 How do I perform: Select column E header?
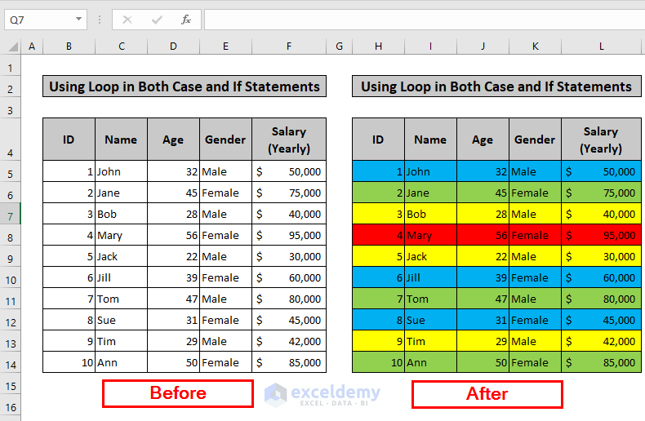[x=225, y=47]
